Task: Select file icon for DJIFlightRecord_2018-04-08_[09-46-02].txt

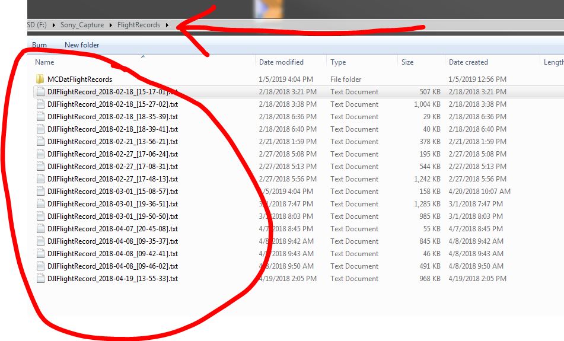Action: [40, 266]
